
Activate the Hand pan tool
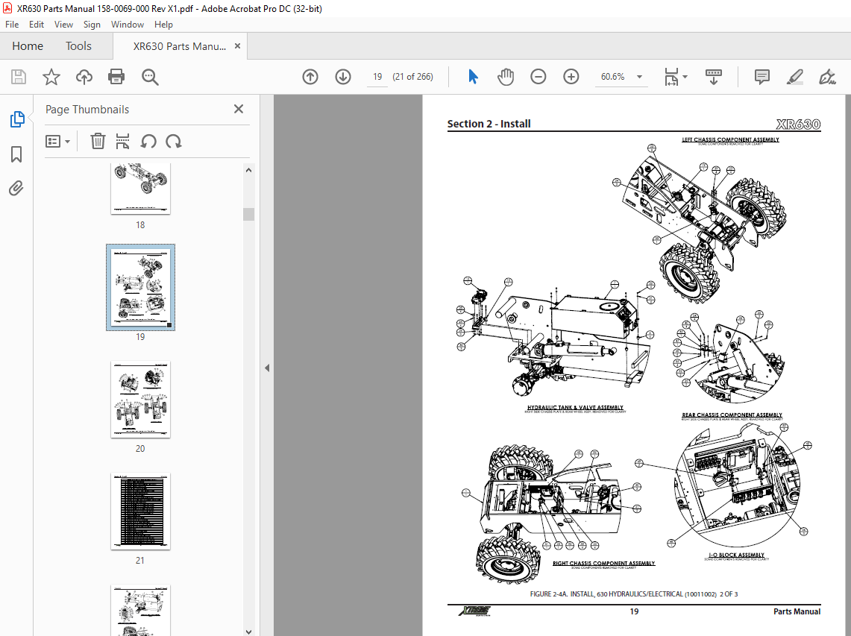coord(505,77)
